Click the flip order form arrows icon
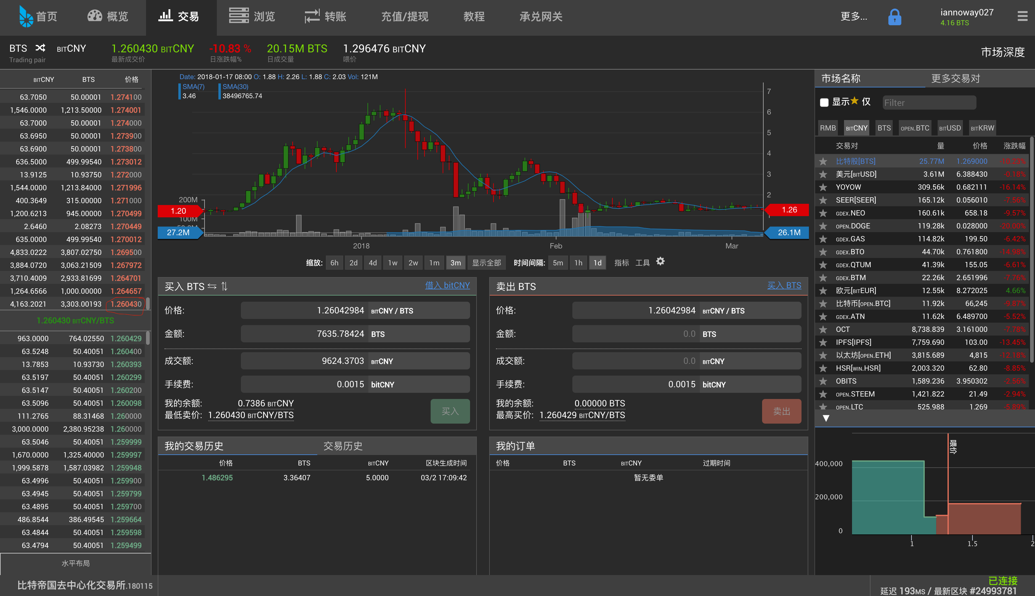Viewport: 1035px width, 596px height. tap(212, 286)
